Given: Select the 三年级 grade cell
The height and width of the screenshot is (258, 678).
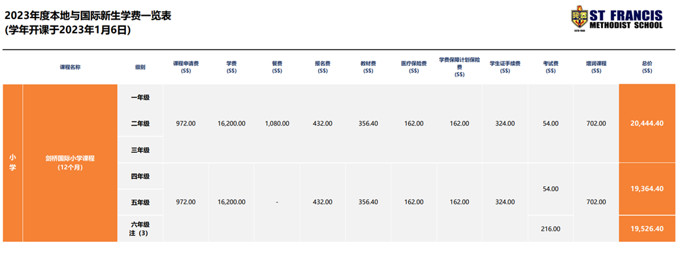Looking at the screenshot, I should pyautogui.click(x=140, y=150).
